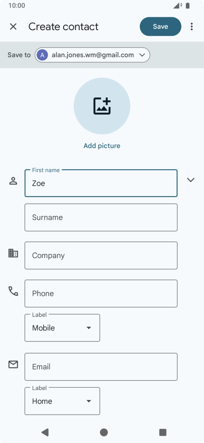204x443 pixels.
Task: Select the Email input field
Action: click(x=101, y=366)
